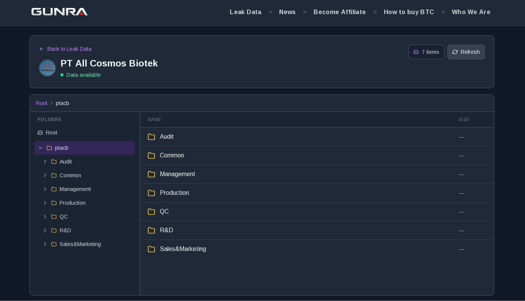Click the Refresh button
The image size is (525, 301).
point(466,52)
